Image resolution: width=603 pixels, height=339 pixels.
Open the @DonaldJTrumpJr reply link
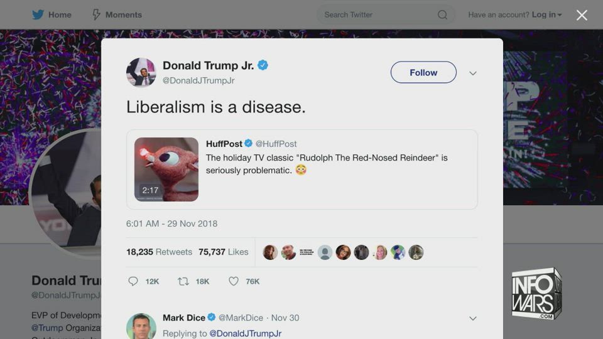pyautogui.click(x=245, y=333)
